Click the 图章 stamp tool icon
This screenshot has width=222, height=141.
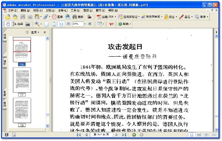click(57, 17)
